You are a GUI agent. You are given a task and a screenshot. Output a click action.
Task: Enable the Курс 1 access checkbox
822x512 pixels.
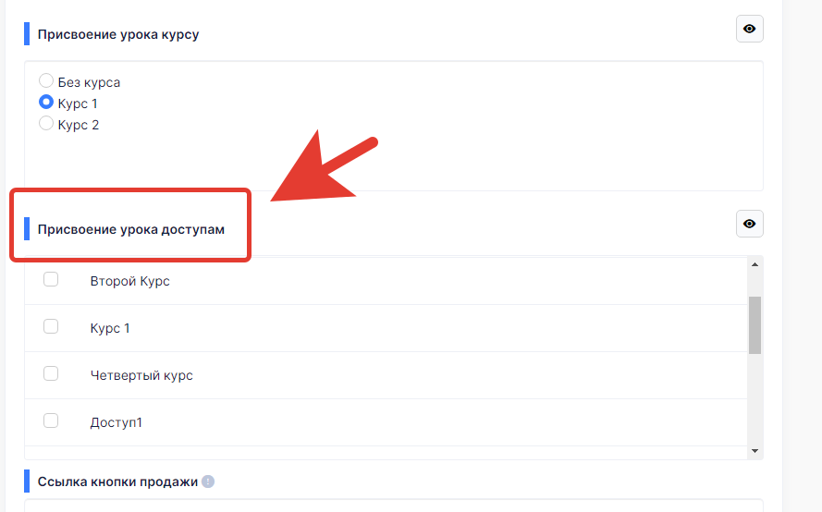tap(51, 326)
